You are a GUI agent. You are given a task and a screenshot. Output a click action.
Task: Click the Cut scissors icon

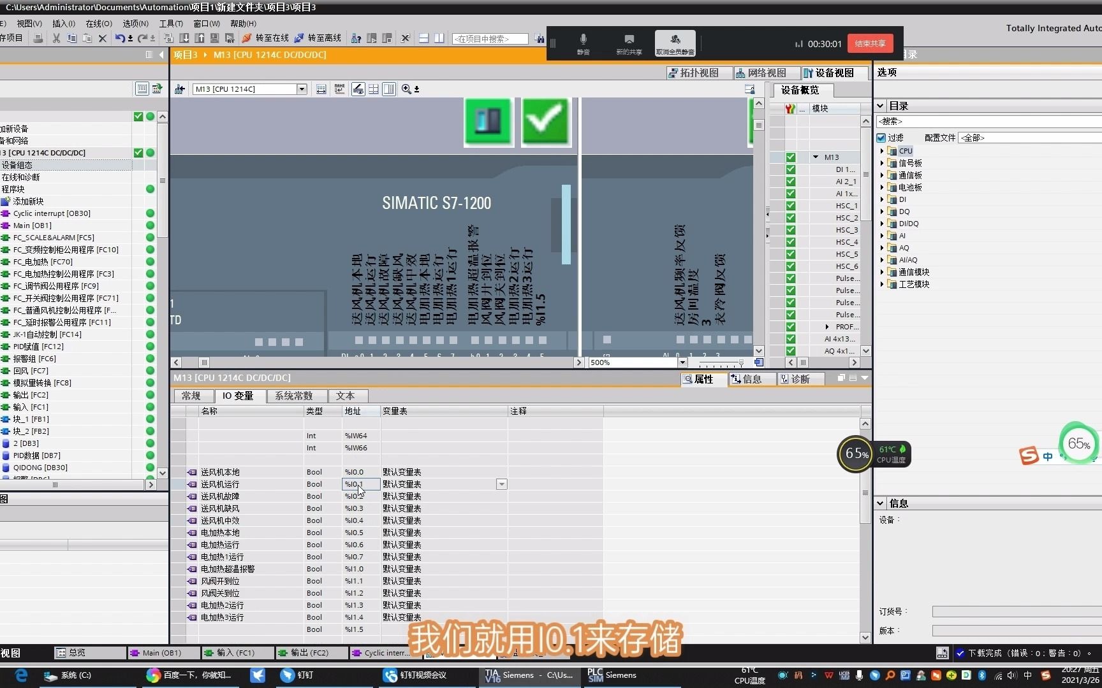tap(56, 38)
